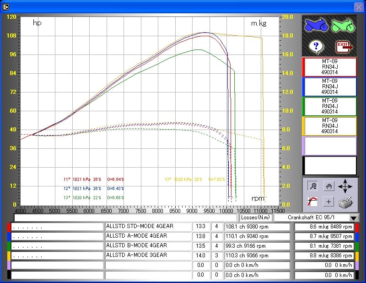366x283 pixels.
Task: Click the 13.8 value in second row
Action: [x=200, y=236]
